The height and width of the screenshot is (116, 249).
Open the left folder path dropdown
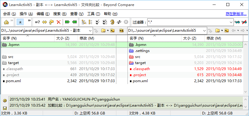(x=90, y=31)
